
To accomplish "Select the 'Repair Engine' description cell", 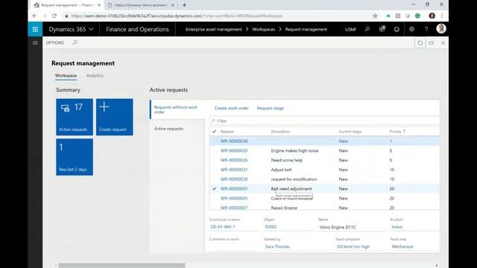I will (x=284, y=208).
